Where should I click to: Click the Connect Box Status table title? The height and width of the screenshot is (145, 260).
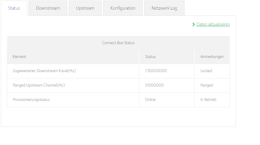[x=118, y=43]
